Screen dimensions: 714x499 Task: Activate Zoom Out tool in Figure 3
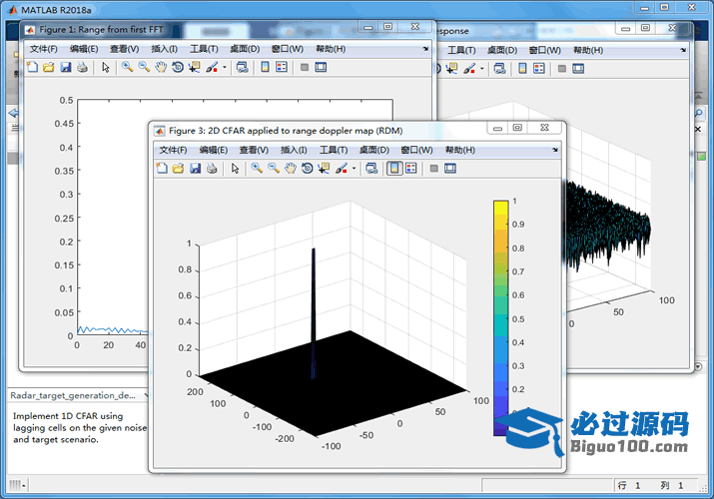point(274,169)
